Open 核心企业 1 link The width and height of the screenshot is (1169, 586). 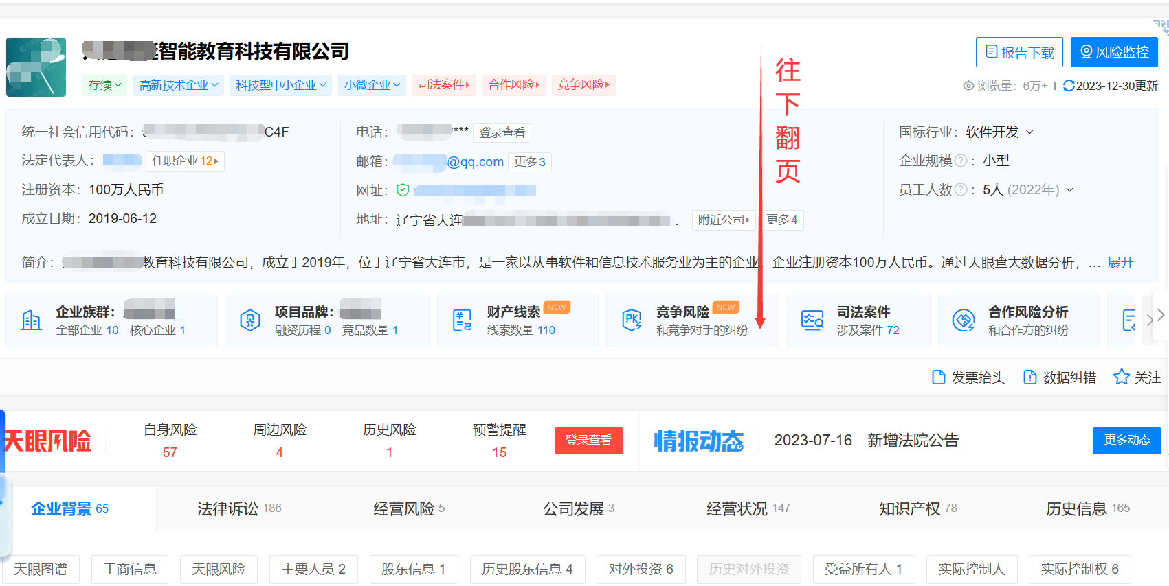157,330
